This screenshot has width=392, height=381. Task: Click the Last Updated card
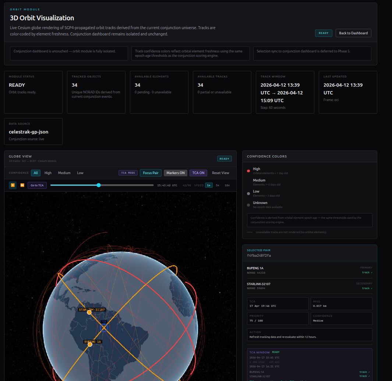click(x=348, y=92)
